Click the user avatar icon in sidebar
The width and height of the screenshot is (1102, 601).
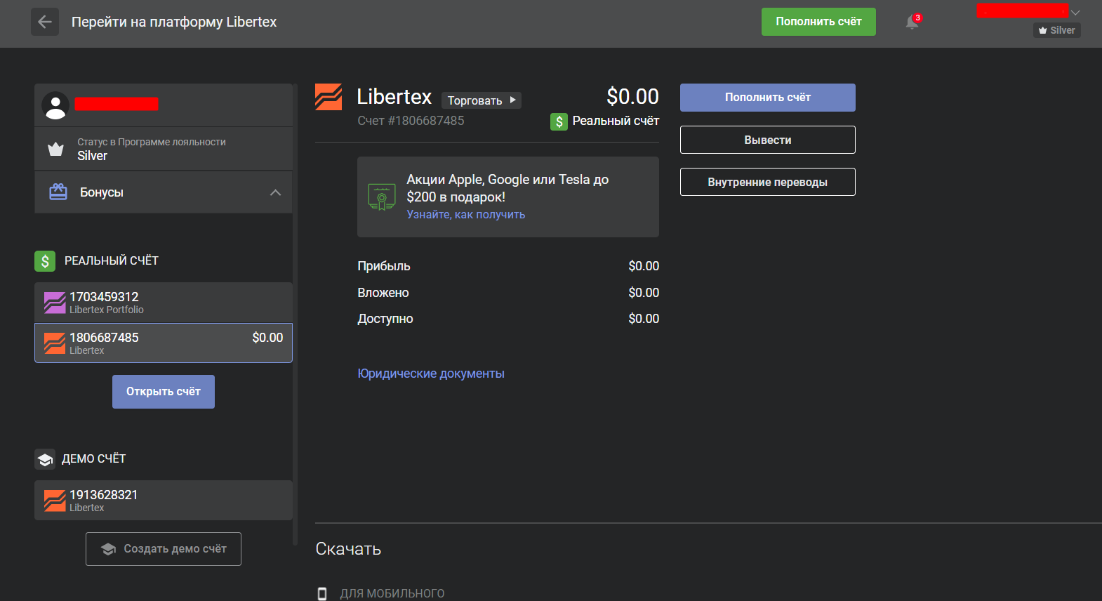55,106
